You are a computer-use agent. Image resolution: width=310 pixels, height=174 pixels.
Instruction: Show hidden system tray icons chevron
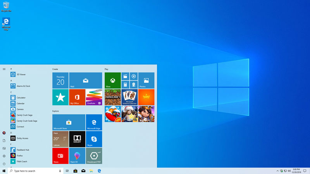277,171
